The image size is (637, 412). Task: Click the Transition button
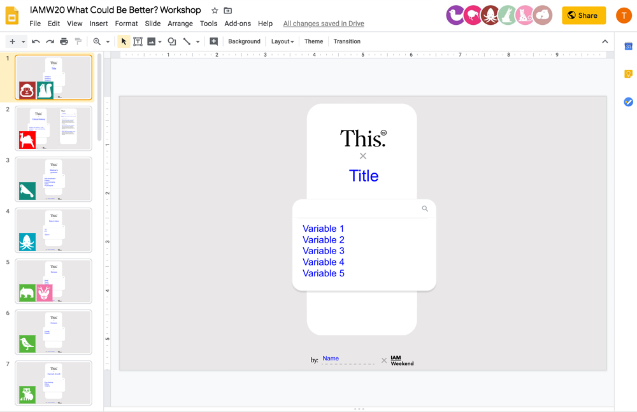347,41
